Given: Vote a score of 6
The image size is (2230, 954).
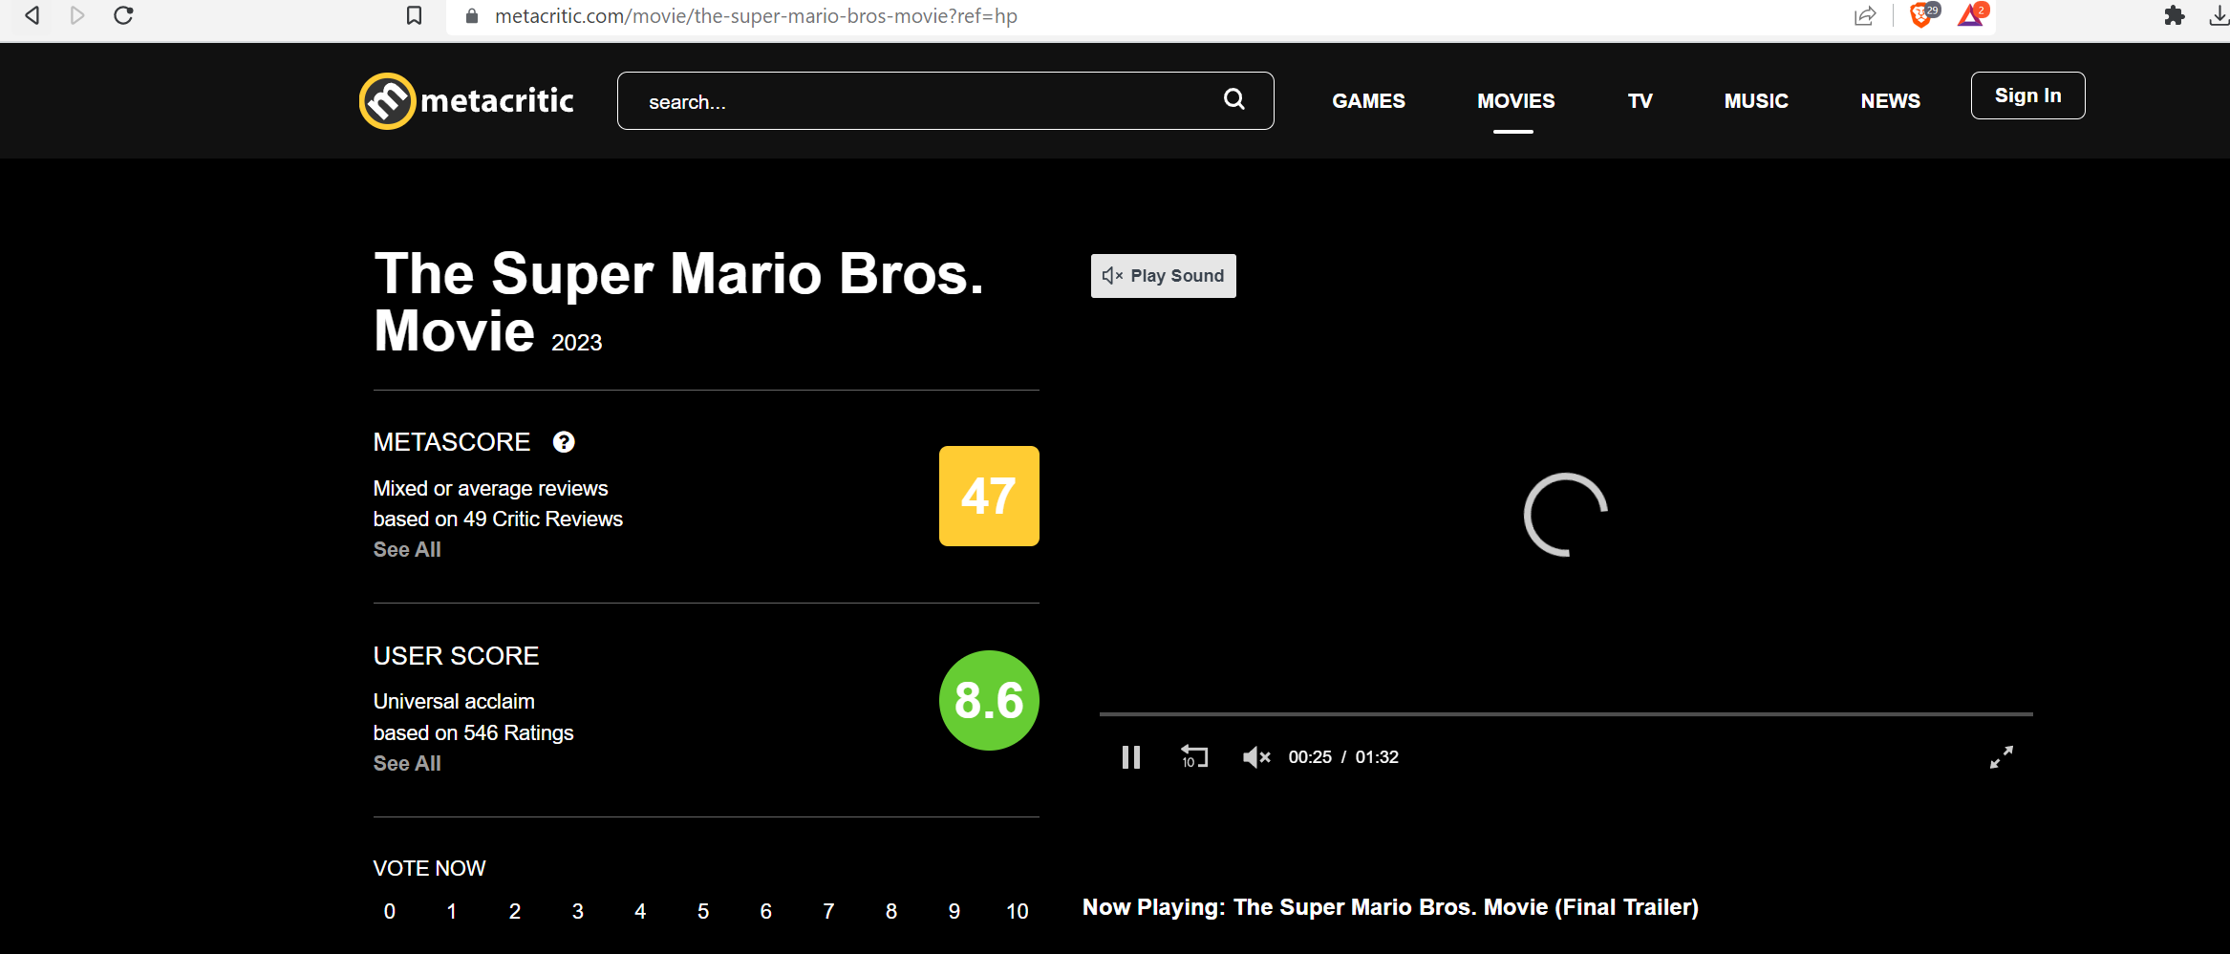Looking at the screenshot, I should pos(766,911).
